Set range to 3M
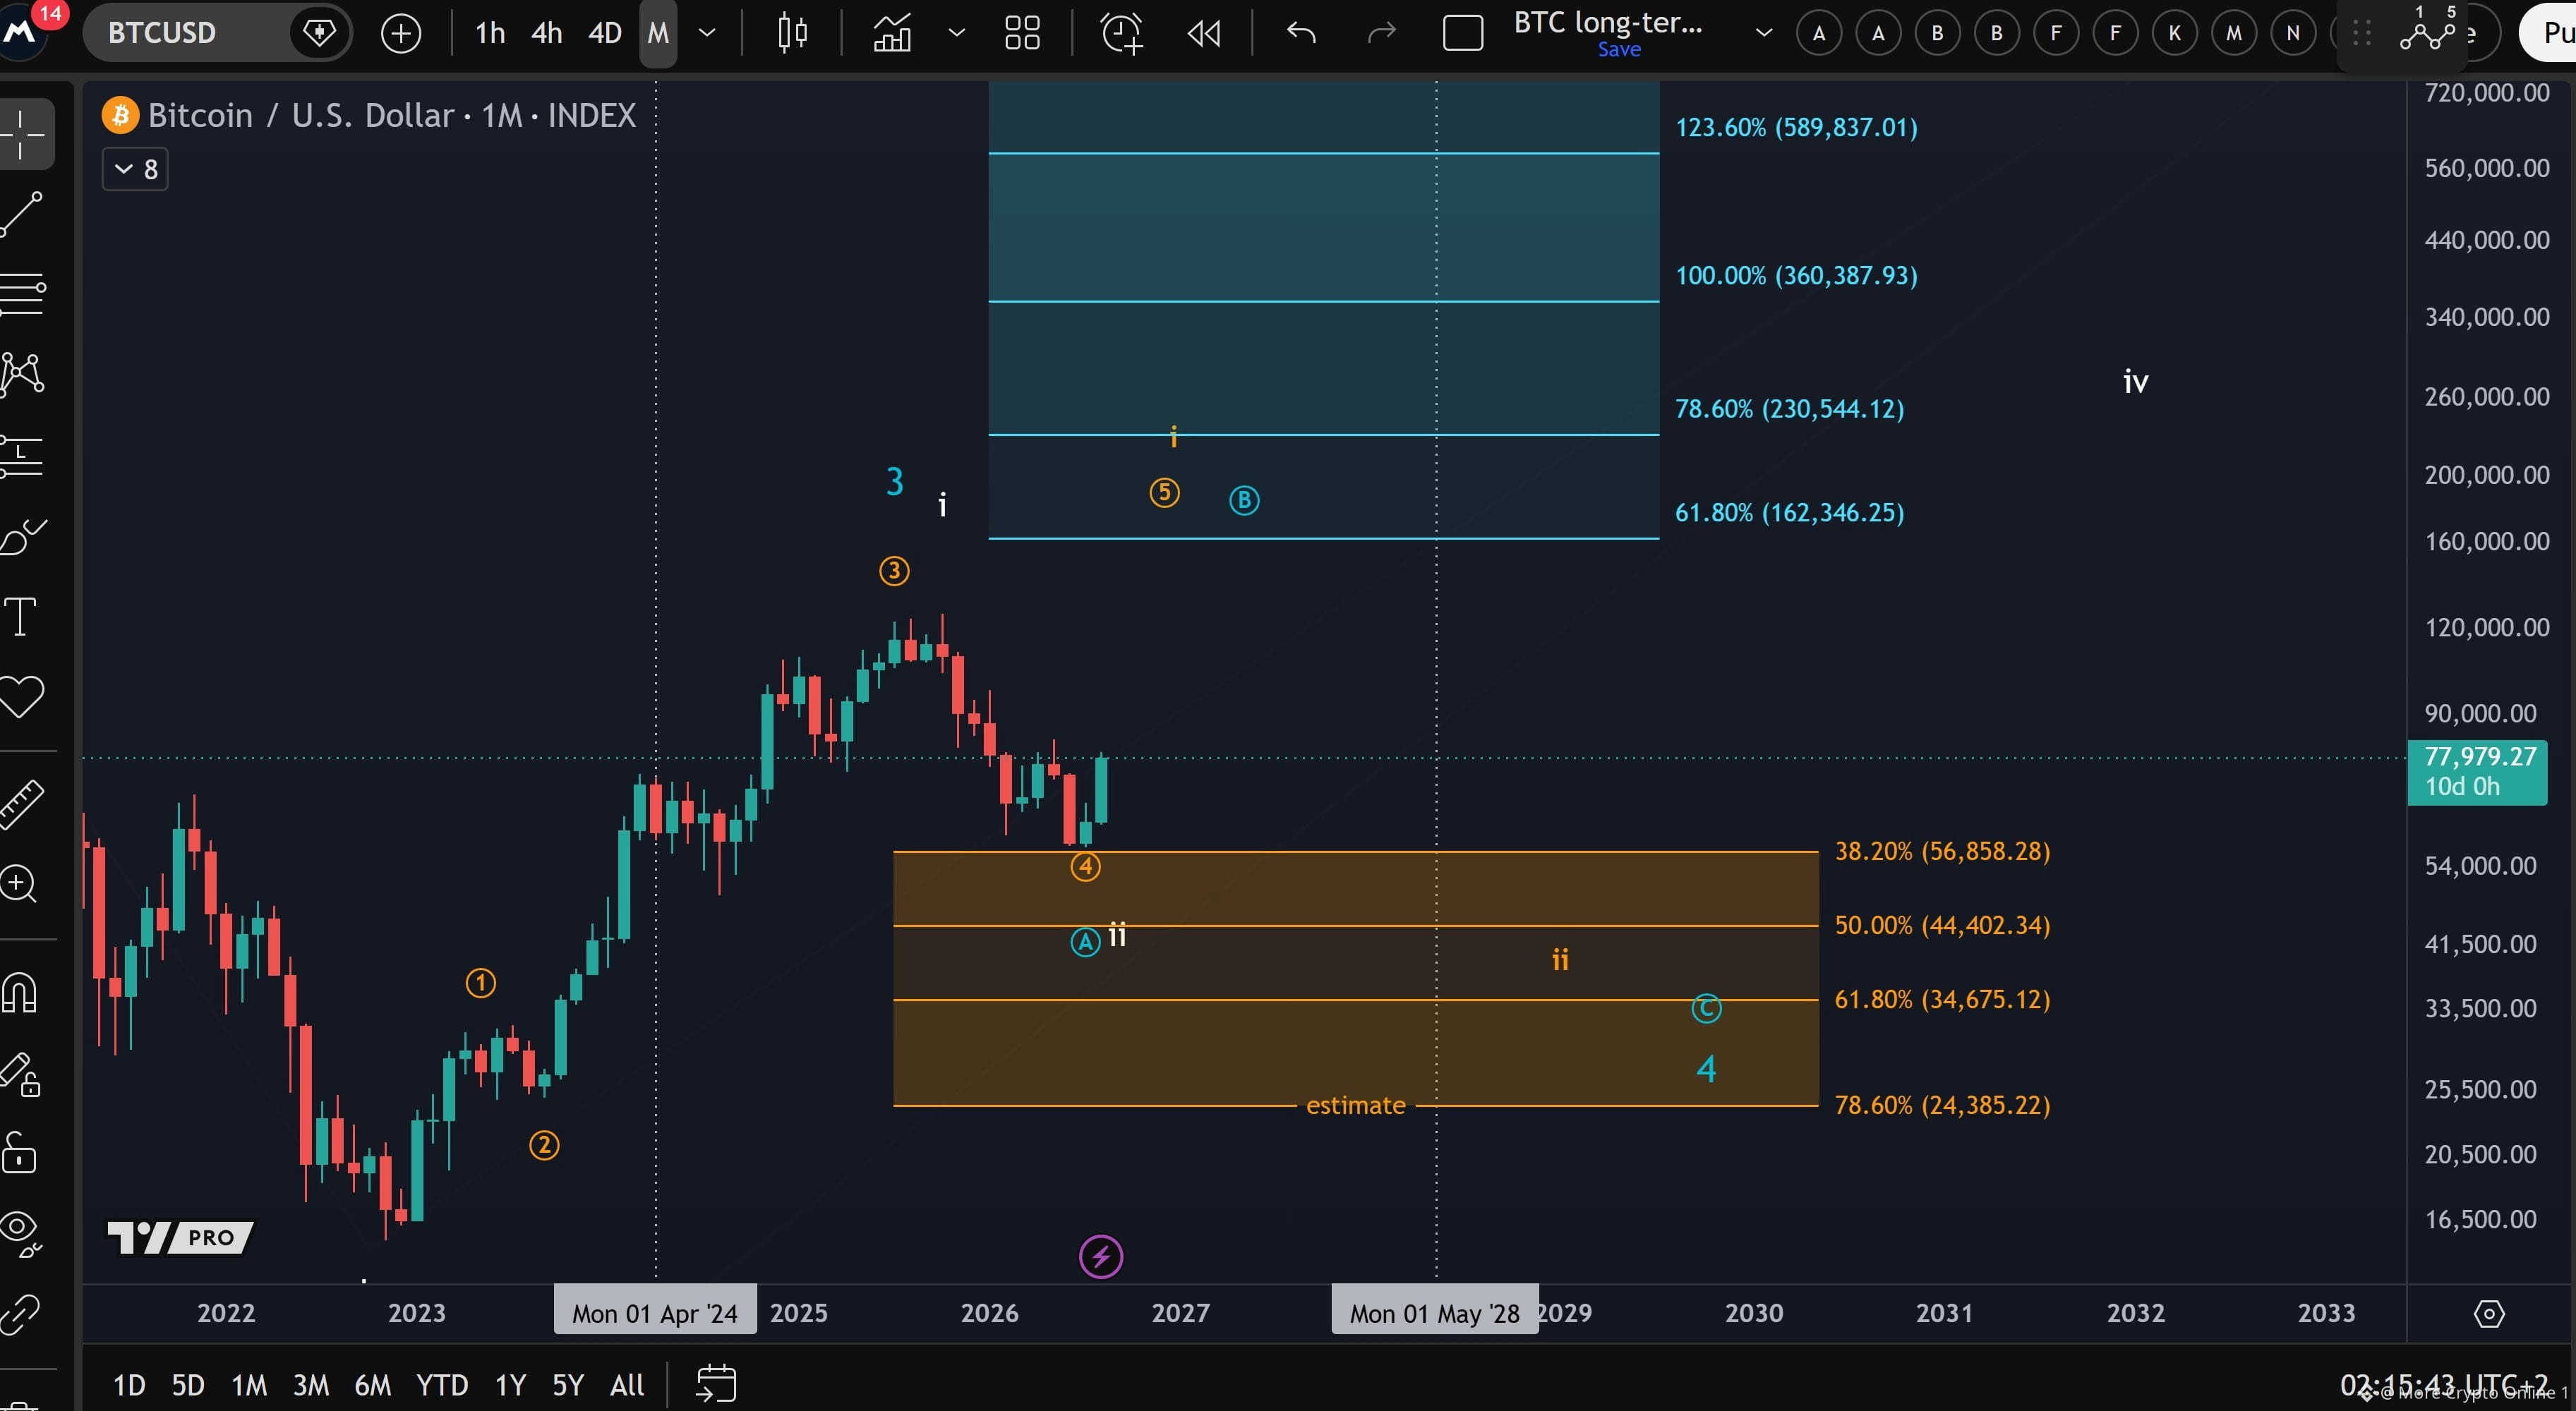 pos(311,1385)
